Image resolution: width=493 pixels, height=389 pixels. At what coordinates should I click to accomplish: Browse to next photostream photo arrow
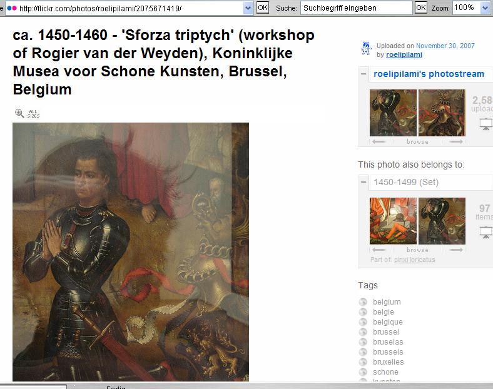(x=456, y=142)
